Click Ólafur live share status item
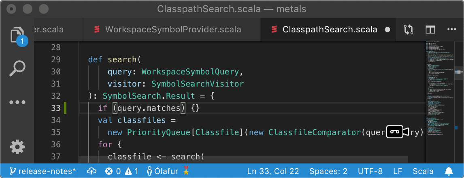Screen dimensions: 464x178 pos(168,171)
